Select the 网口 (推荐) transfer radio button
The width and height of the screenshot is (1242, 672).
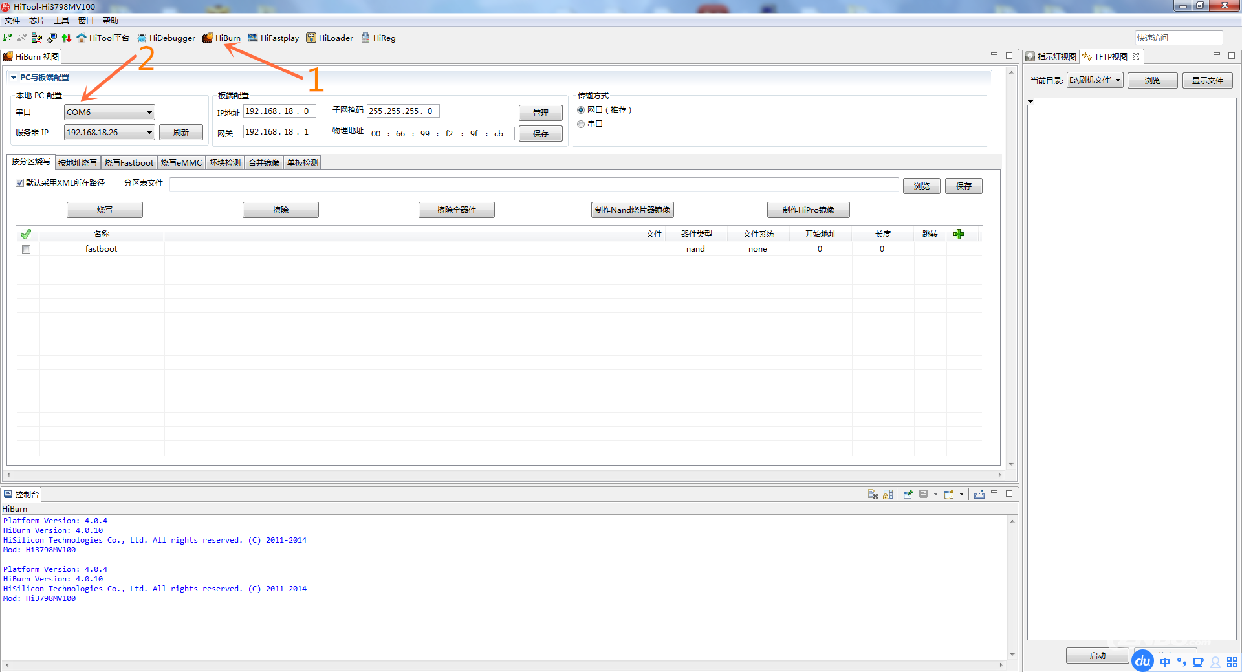click(581, 110)
